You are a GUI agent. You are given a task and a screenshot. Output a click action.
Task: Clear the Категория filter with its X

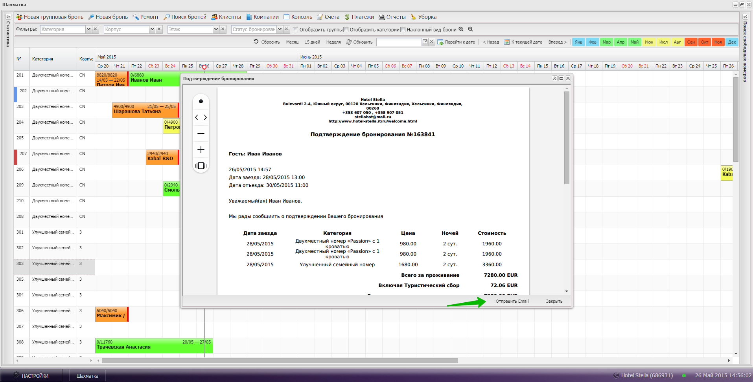(x=95, y=29)
